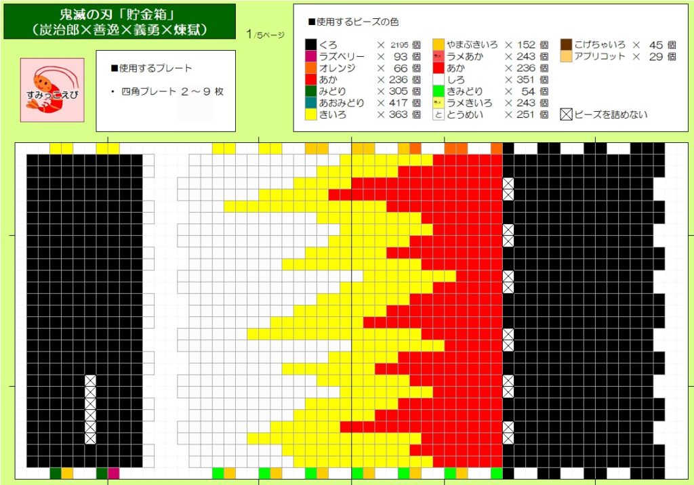Select the こげちゃいろ color name
The height and width of the screenshot is (485, 694).
[600, 45]
